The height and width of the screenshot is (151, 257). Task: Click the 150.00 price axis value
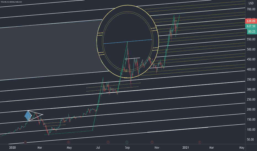pos(251,119)
